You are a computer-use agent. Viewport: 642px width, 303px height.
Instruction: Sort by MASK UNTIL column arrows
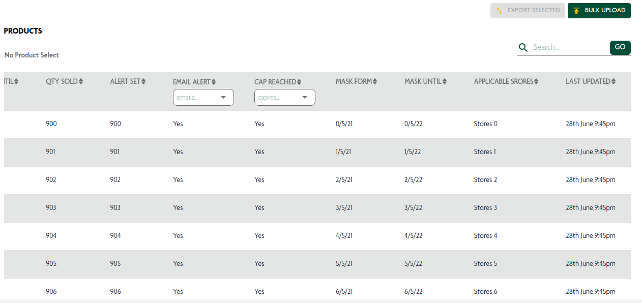[x=445, y=81]
